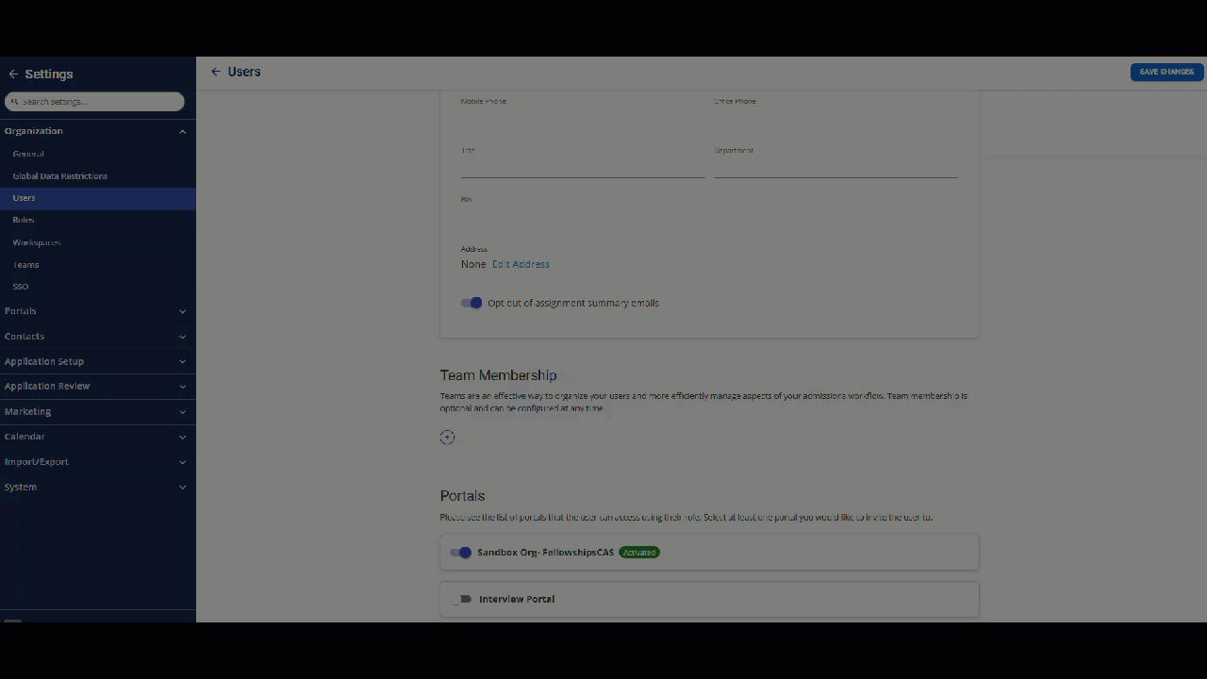This screenshot has height=679, width=1207.
Task: Click the back arrow beside the Users title
Action: [215, 72]
